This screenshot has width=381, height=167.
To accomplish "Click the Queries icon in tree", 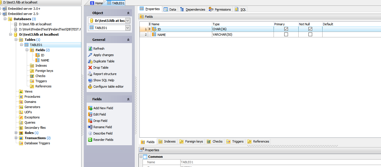I will (x=21, y=122).
